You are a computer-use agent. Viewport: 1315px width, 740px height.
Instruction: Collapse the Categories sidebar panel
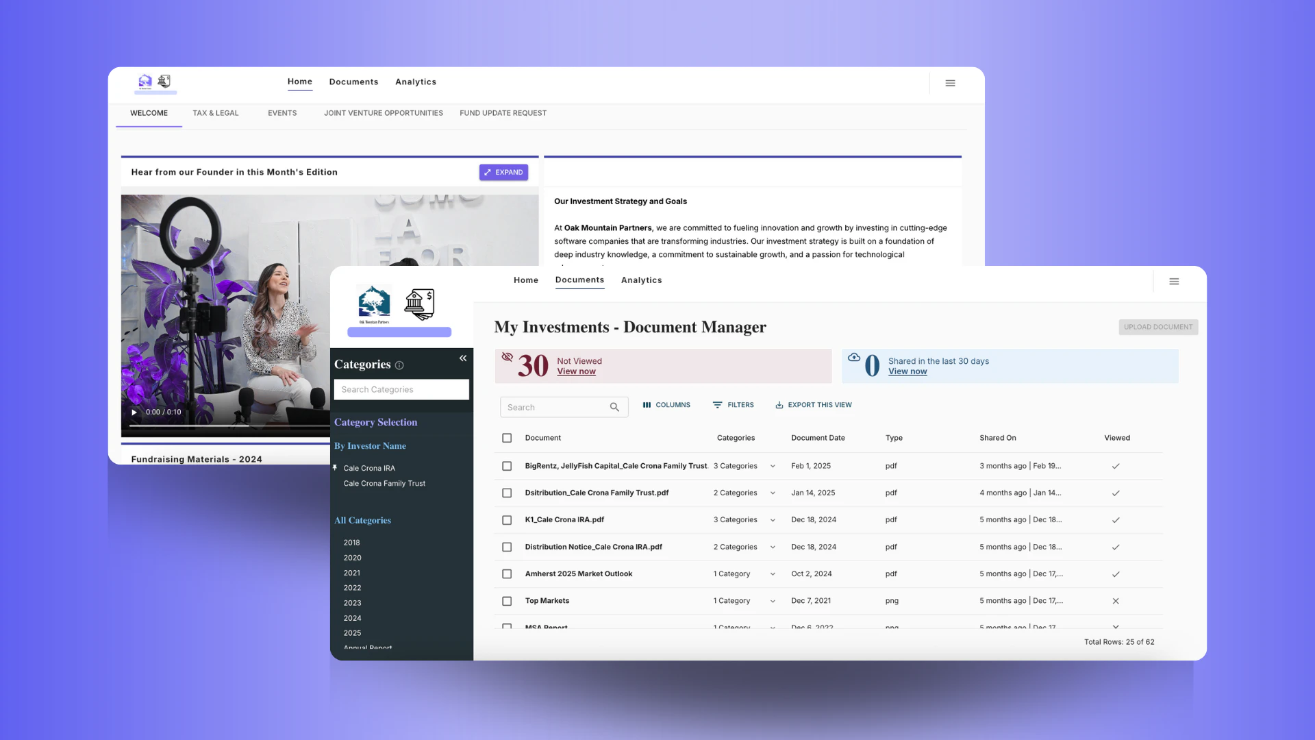coord(462,358)
